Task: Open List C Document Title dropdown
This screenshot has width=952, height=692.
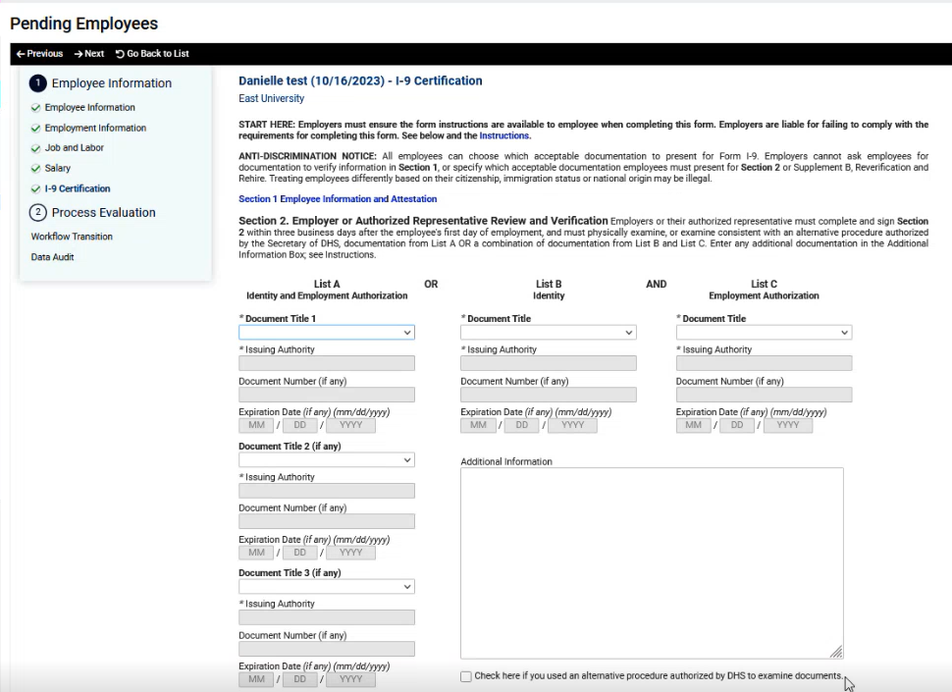Action: (x=764, y=333)
